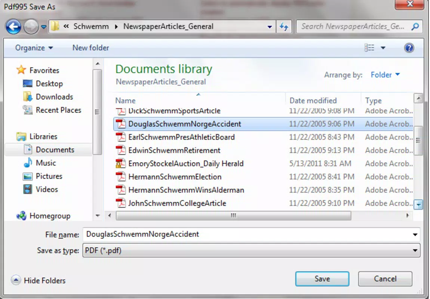Screen dimensions: 430x299
Task: Click the Save button
Action: tap(322, 279)
